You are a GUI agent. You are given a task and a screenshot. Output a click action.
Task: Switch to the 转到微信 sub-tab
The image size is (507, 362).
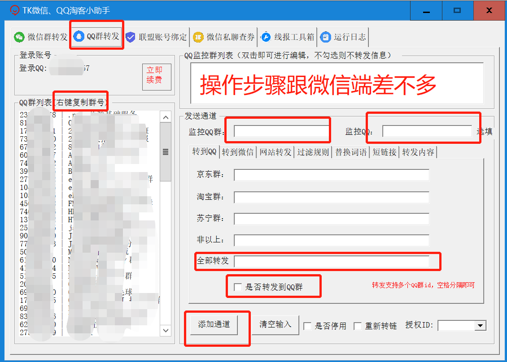238,152
